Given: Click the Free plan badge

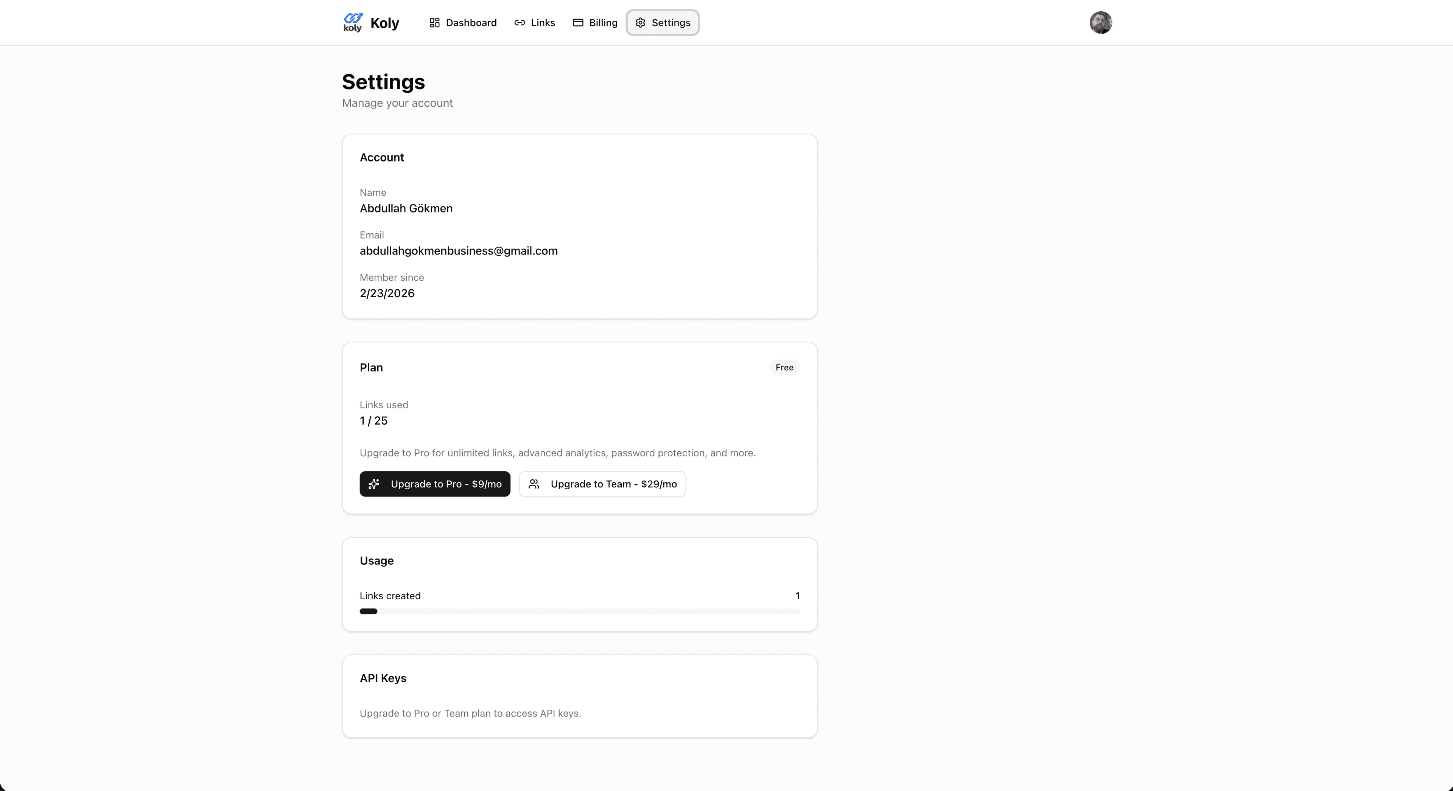Looking at the screenshot, I should 784,368.
